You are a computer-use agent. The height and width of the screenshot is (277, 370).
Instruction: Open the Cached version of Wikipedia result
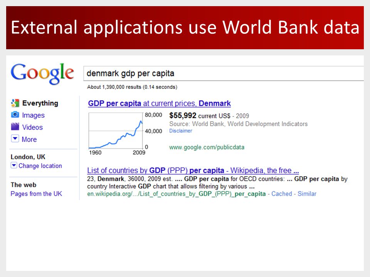281,194
